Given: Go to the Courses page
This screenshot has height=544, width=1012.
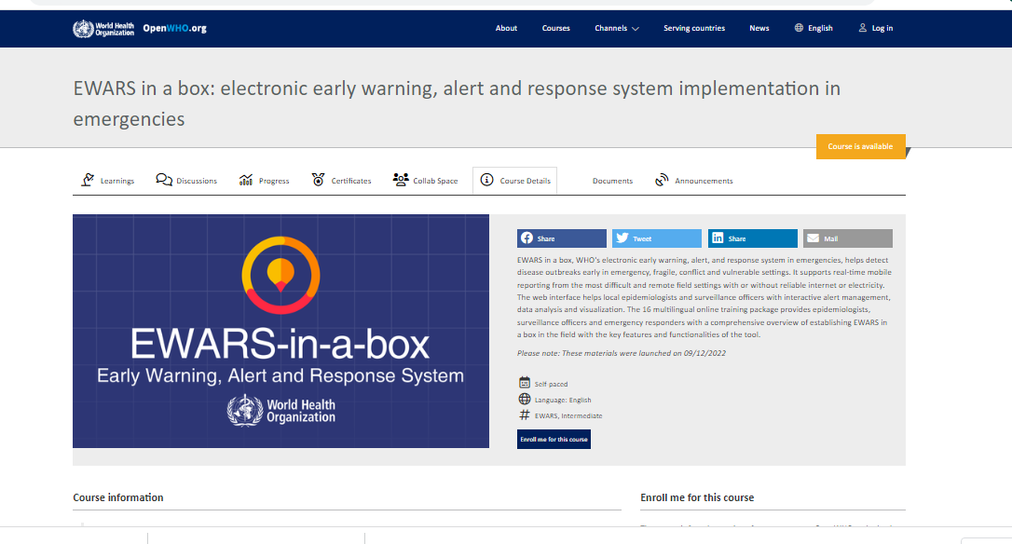Looking at the screenshot, I should 555,28.
